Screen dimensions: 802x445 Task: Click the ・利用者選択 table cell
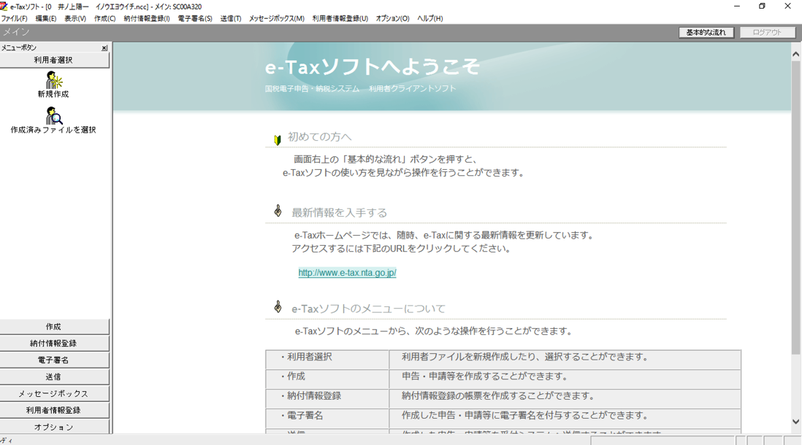coord(327,360)
